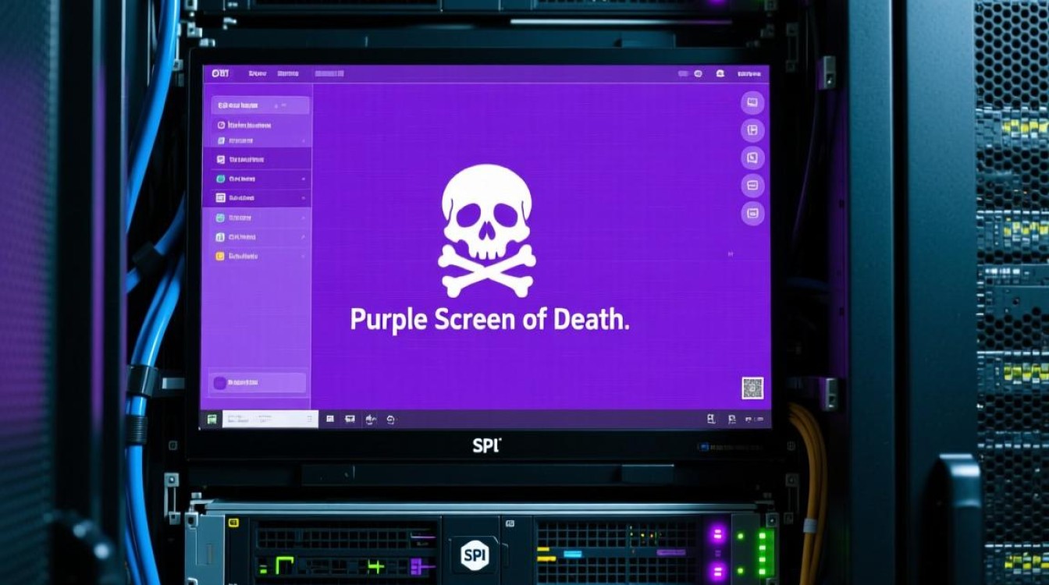Click the middle circular button in right-side column

click(752, 158)
